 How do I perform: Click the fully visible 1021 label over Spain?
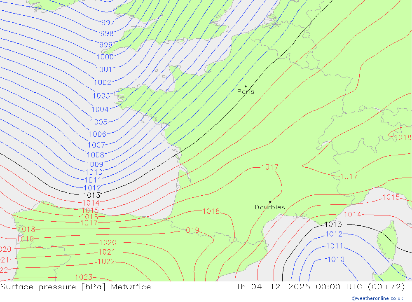click(107, 252)
